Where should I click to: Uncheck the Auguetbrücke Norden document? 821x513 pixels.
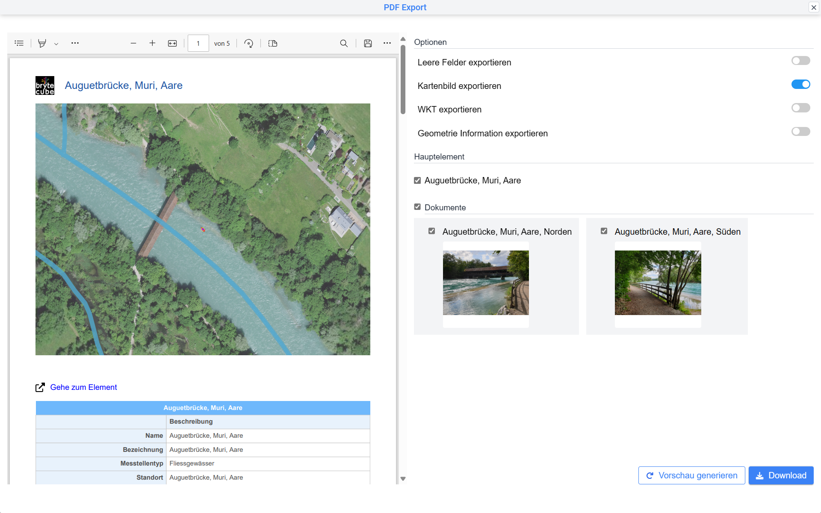431,231
